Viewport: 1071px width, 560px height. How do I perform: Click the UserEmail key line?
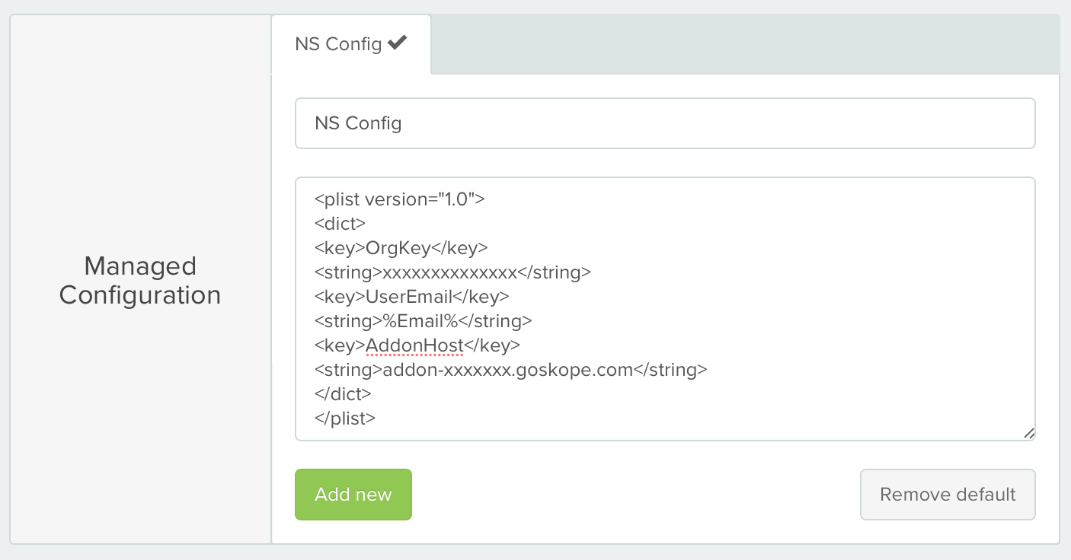click(x=412, y=297)
